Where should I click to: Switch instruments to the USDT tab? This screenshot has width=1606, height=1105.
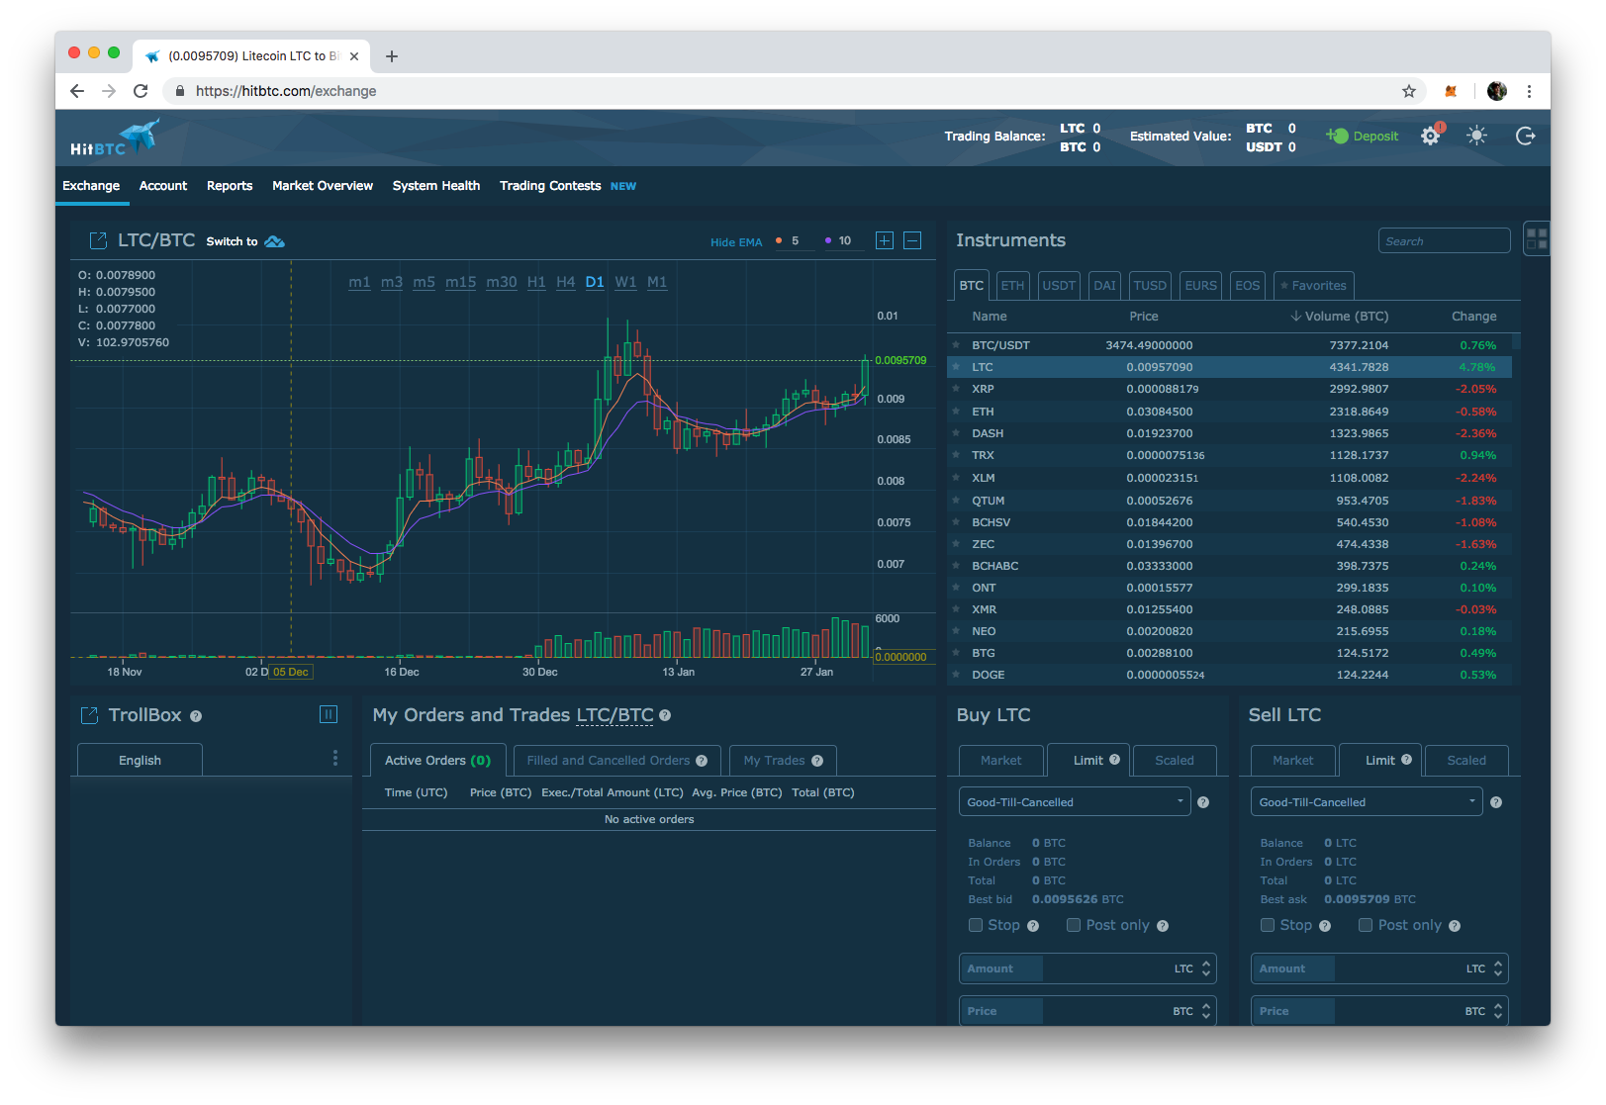click(x=1059, y=285)
